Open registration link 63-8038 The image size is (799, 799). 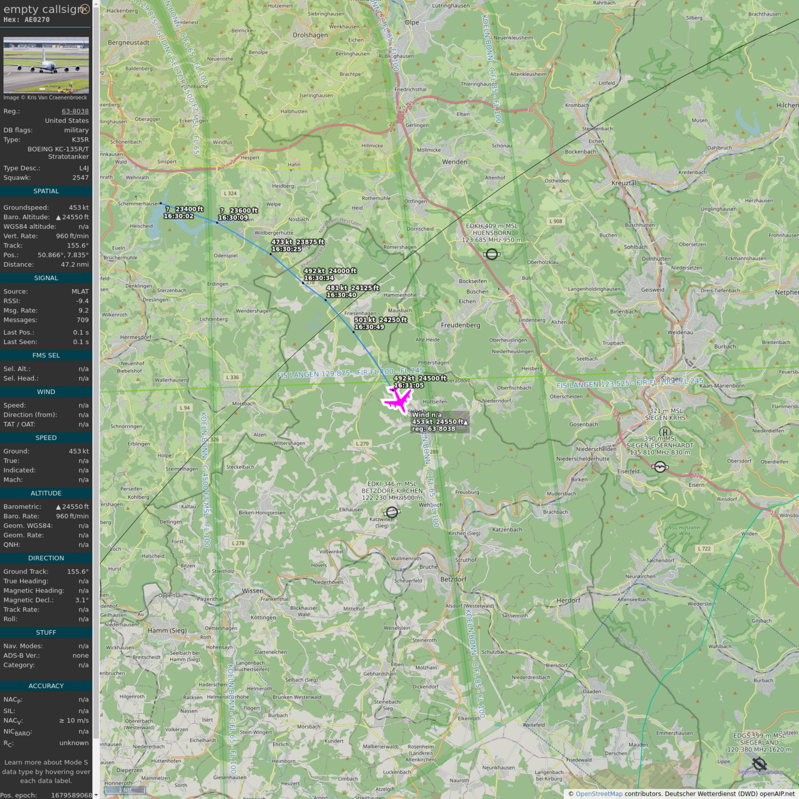75,111
